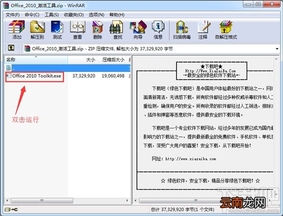
Task: Go up one folder level button
Action: (11, 48)
